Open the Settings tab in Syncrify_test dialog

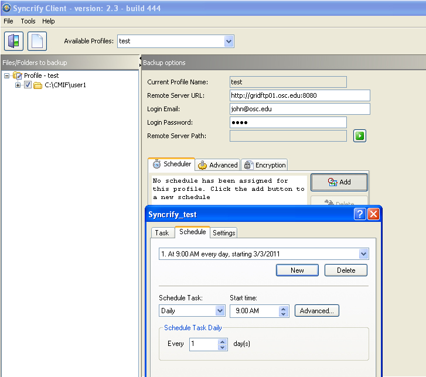(x=224, y=233)
